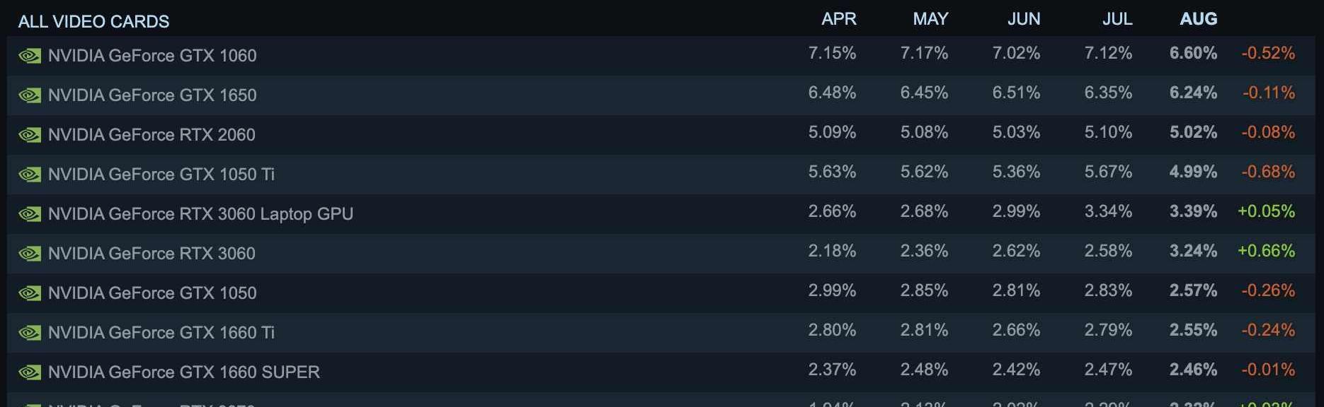Screen dimensions: 1324x407
Task: Click the NVIDIA logo beside GTX 1060
Action: [30, 56]
